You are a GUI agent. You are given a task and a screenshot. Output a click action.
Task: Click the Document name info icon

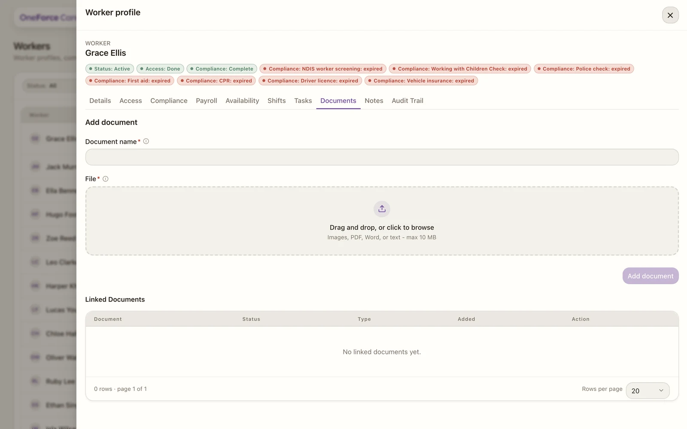pyautogui.click(x=146, y=141)
